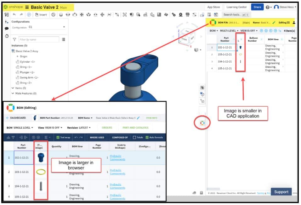Open the help question mark menu
Image resolution: width=301 pixels, height=205 pixels.
(269, 7)
